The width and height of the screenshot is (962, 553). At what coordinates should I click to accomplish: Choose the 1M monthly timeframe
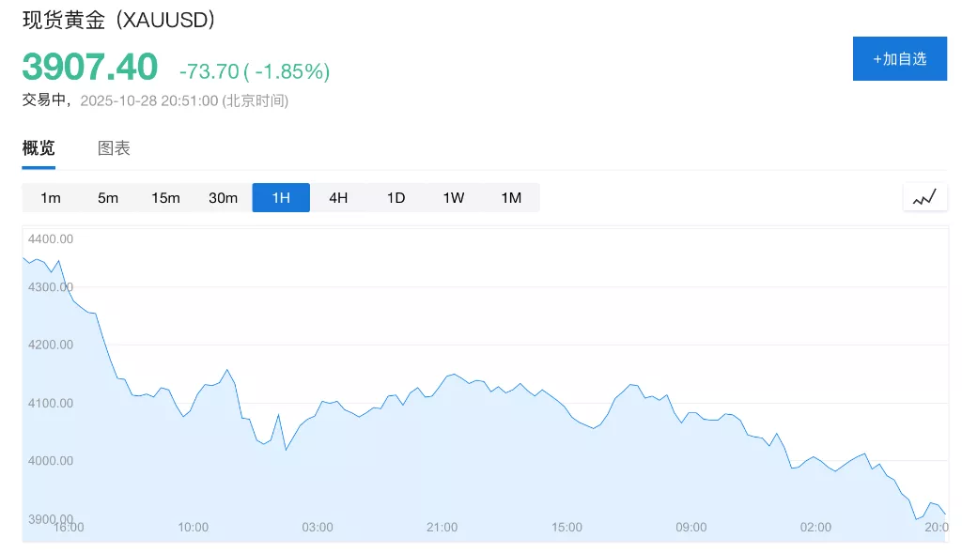point(511,198)
